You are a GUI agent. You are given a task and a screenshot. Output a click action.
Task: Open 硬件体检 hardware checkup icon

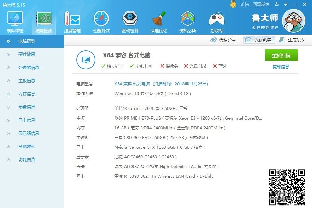click(x=15, y=19)
